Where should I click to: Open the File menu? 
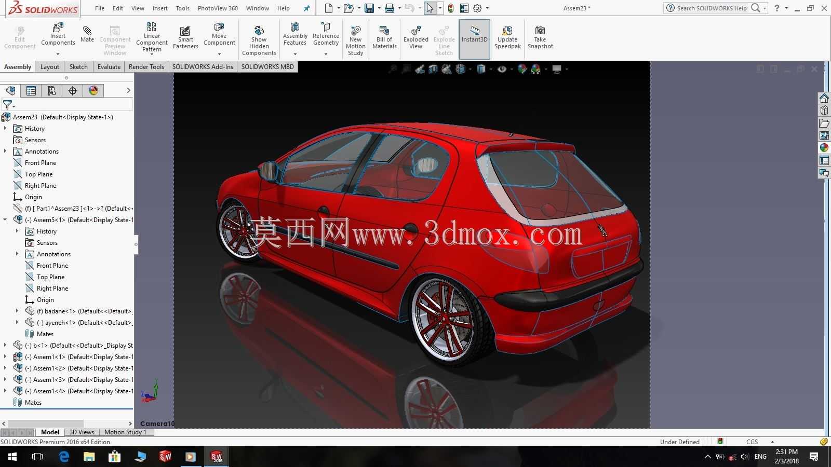[x=100, y=8]
